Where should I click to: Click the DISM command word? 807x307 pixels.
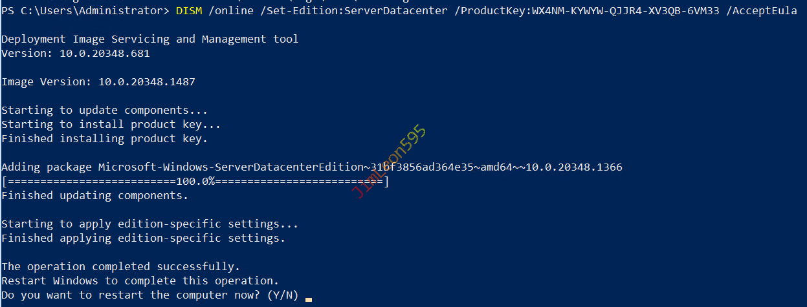coord(188,11)
